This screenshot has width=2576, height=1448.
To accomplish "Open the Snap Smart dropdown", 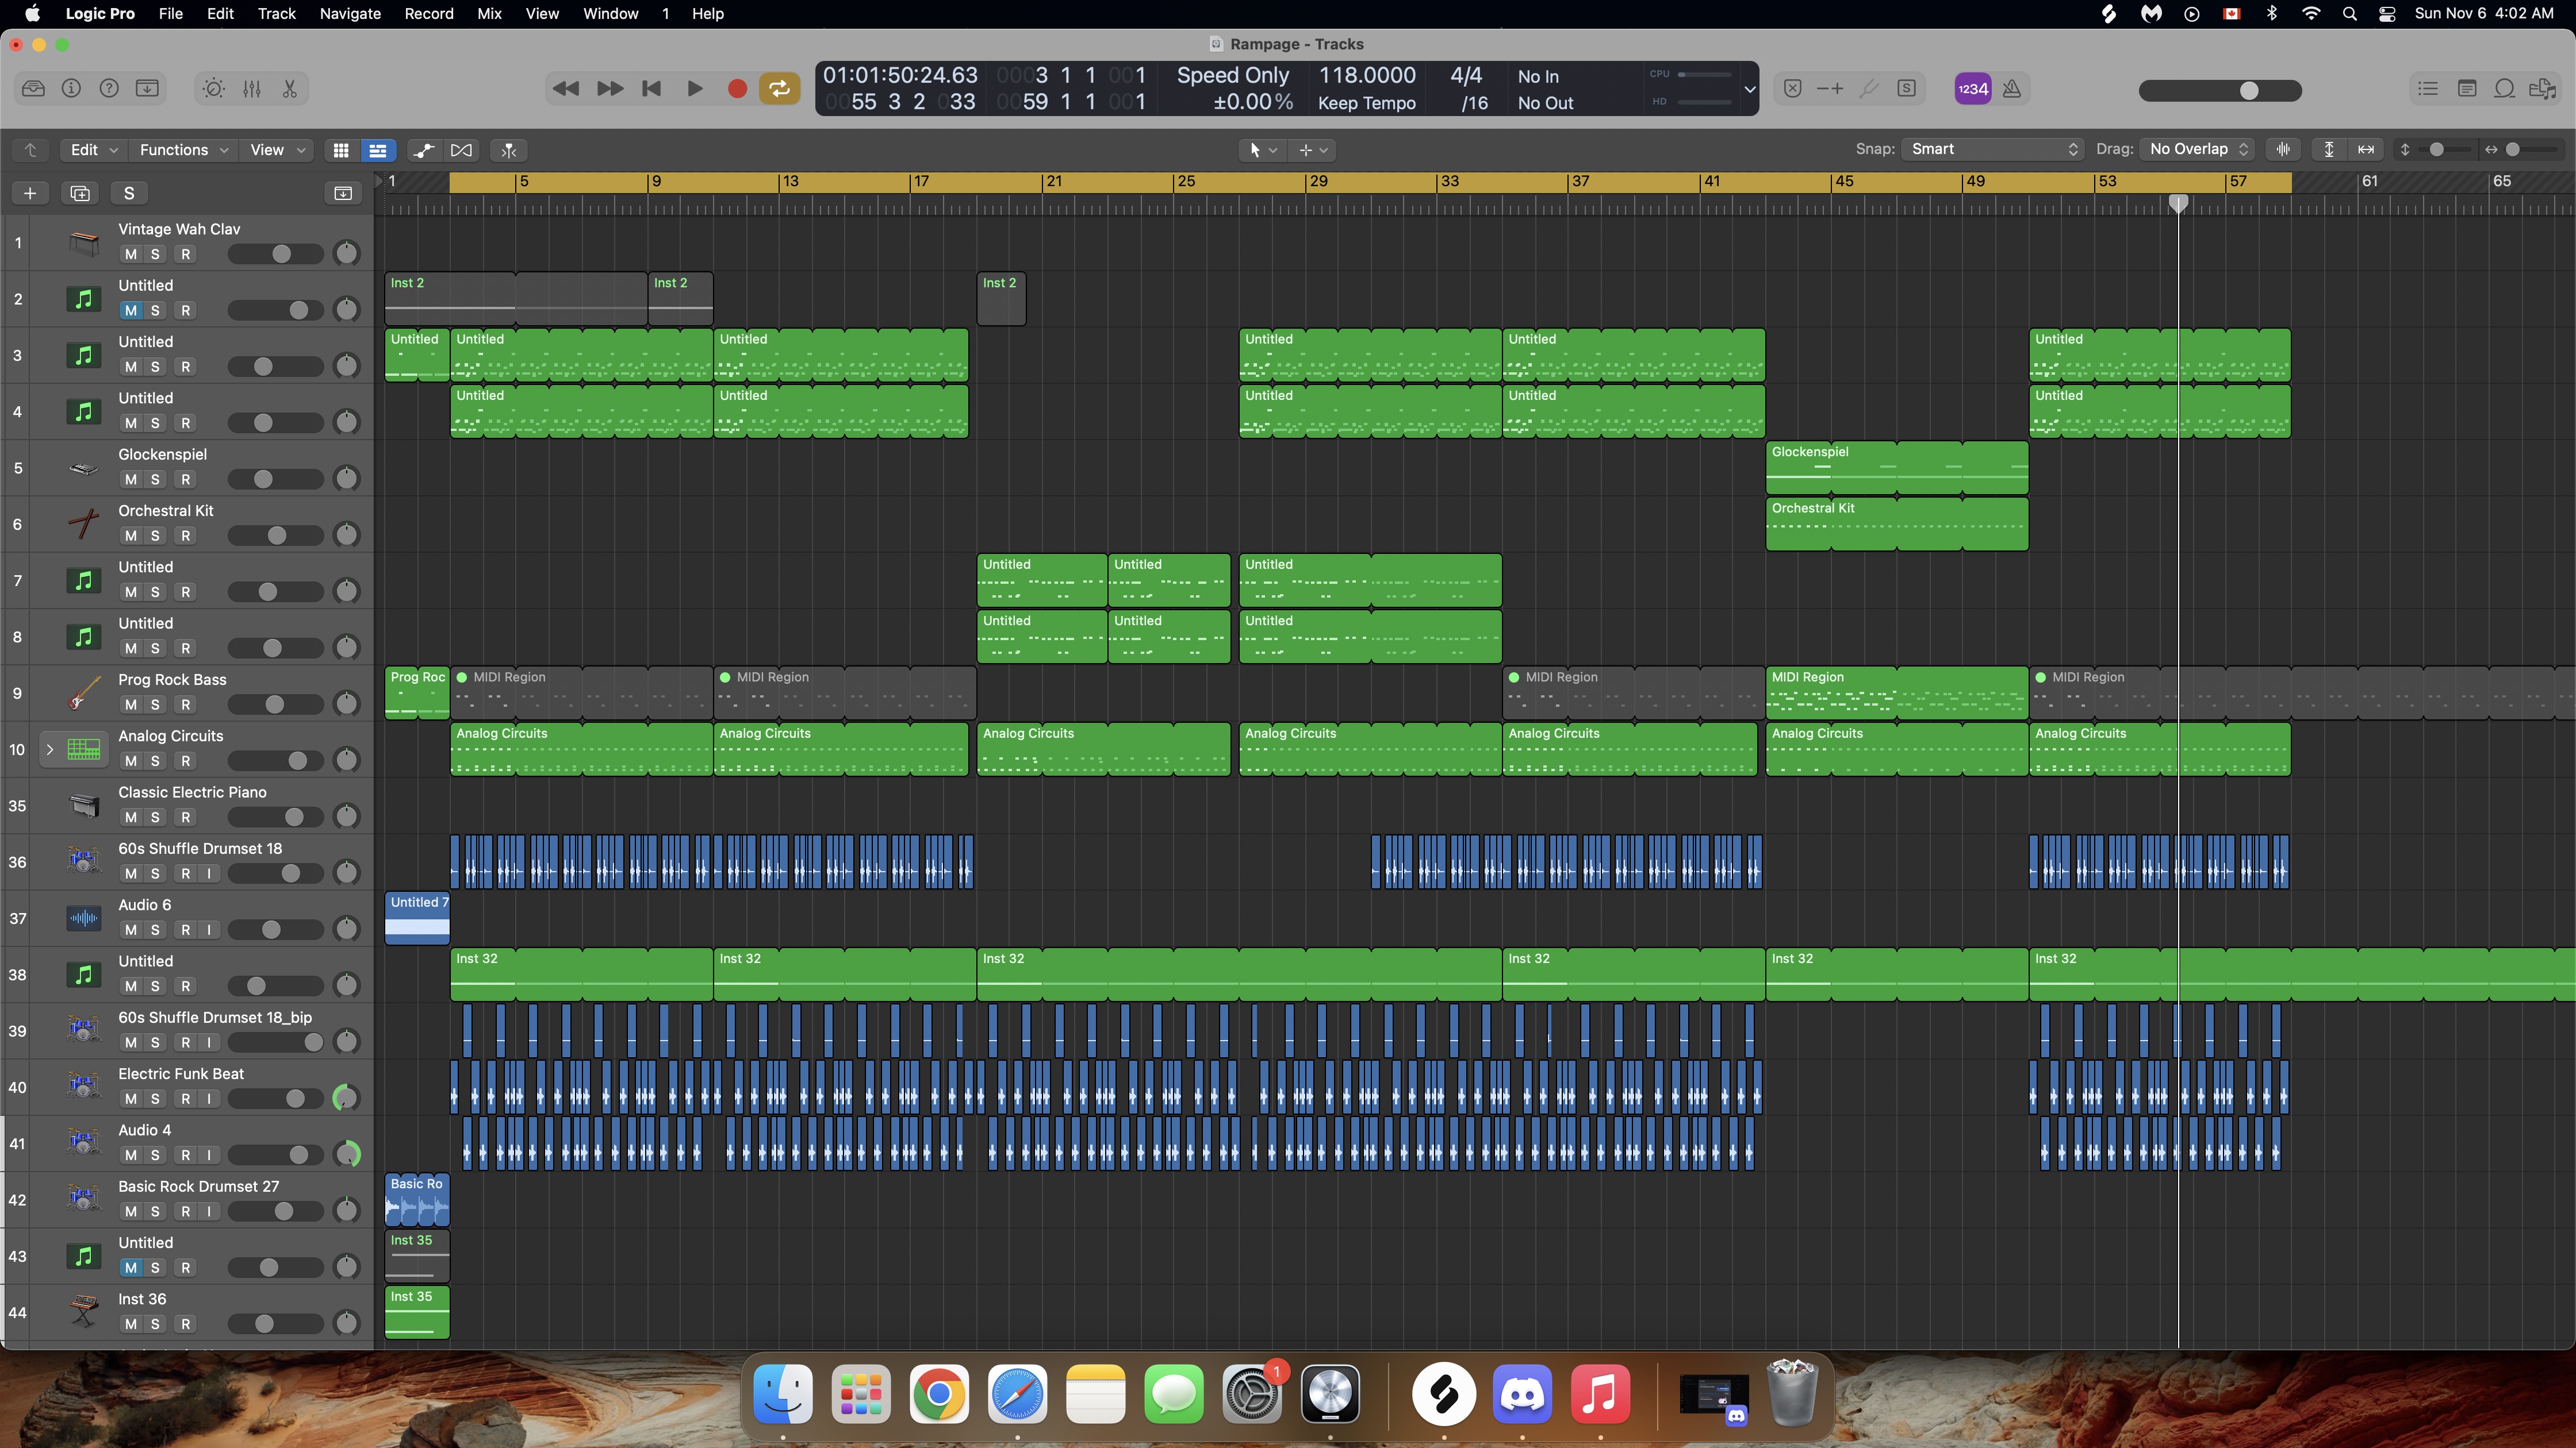I will (x=1992, y=149).
